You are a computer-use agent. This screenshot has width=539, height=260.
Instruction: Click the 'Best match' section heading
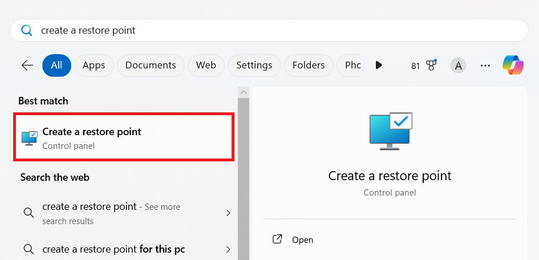(x=43, y=101)
